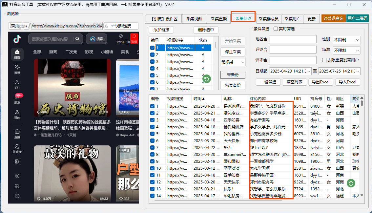
Task: Open the 我的 profile sidebar icon
Action: pyautogui.click(x=17, y=114)
